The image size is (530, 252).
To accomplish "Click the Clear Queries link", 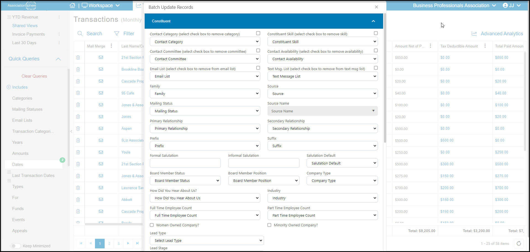I will (34, 76).
